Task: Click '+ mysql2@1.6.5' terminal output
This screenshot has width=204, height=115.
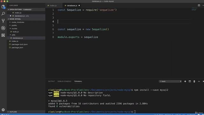Action: click(x=58, y=101)
